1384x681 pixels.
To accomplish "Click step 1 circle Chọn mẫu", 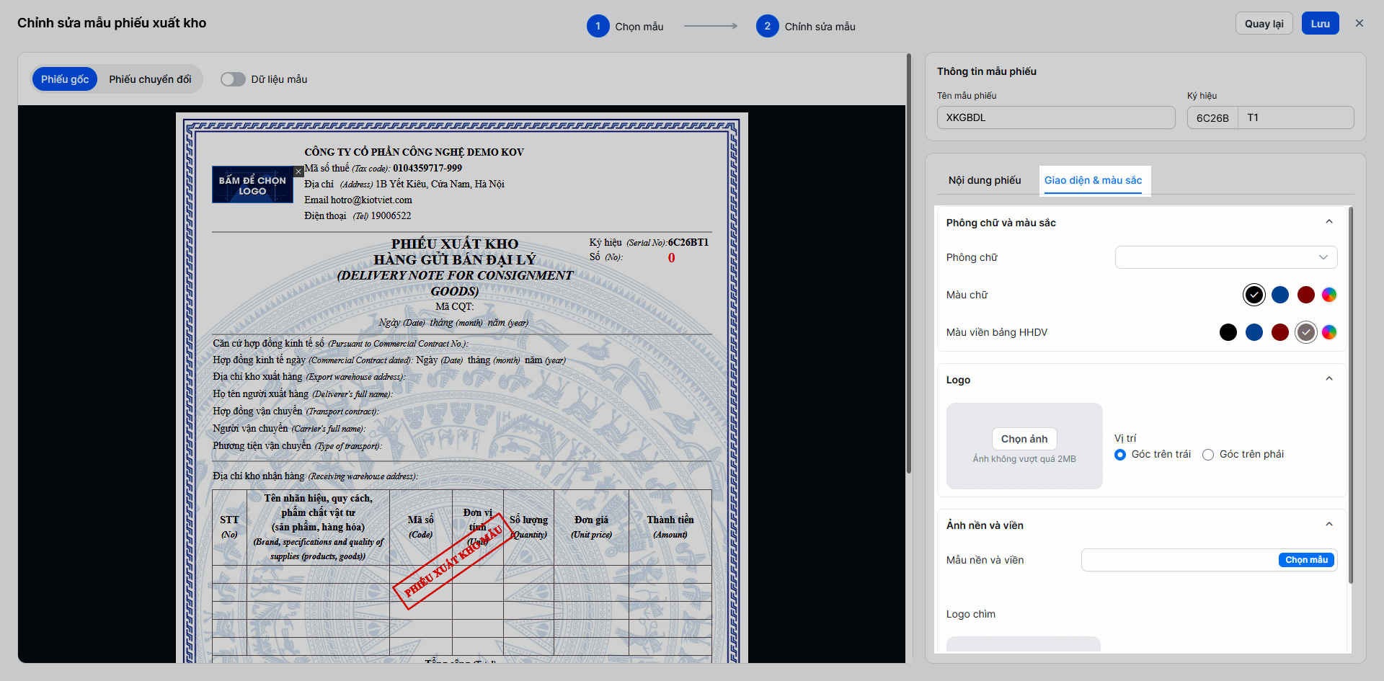I will 598,26.
